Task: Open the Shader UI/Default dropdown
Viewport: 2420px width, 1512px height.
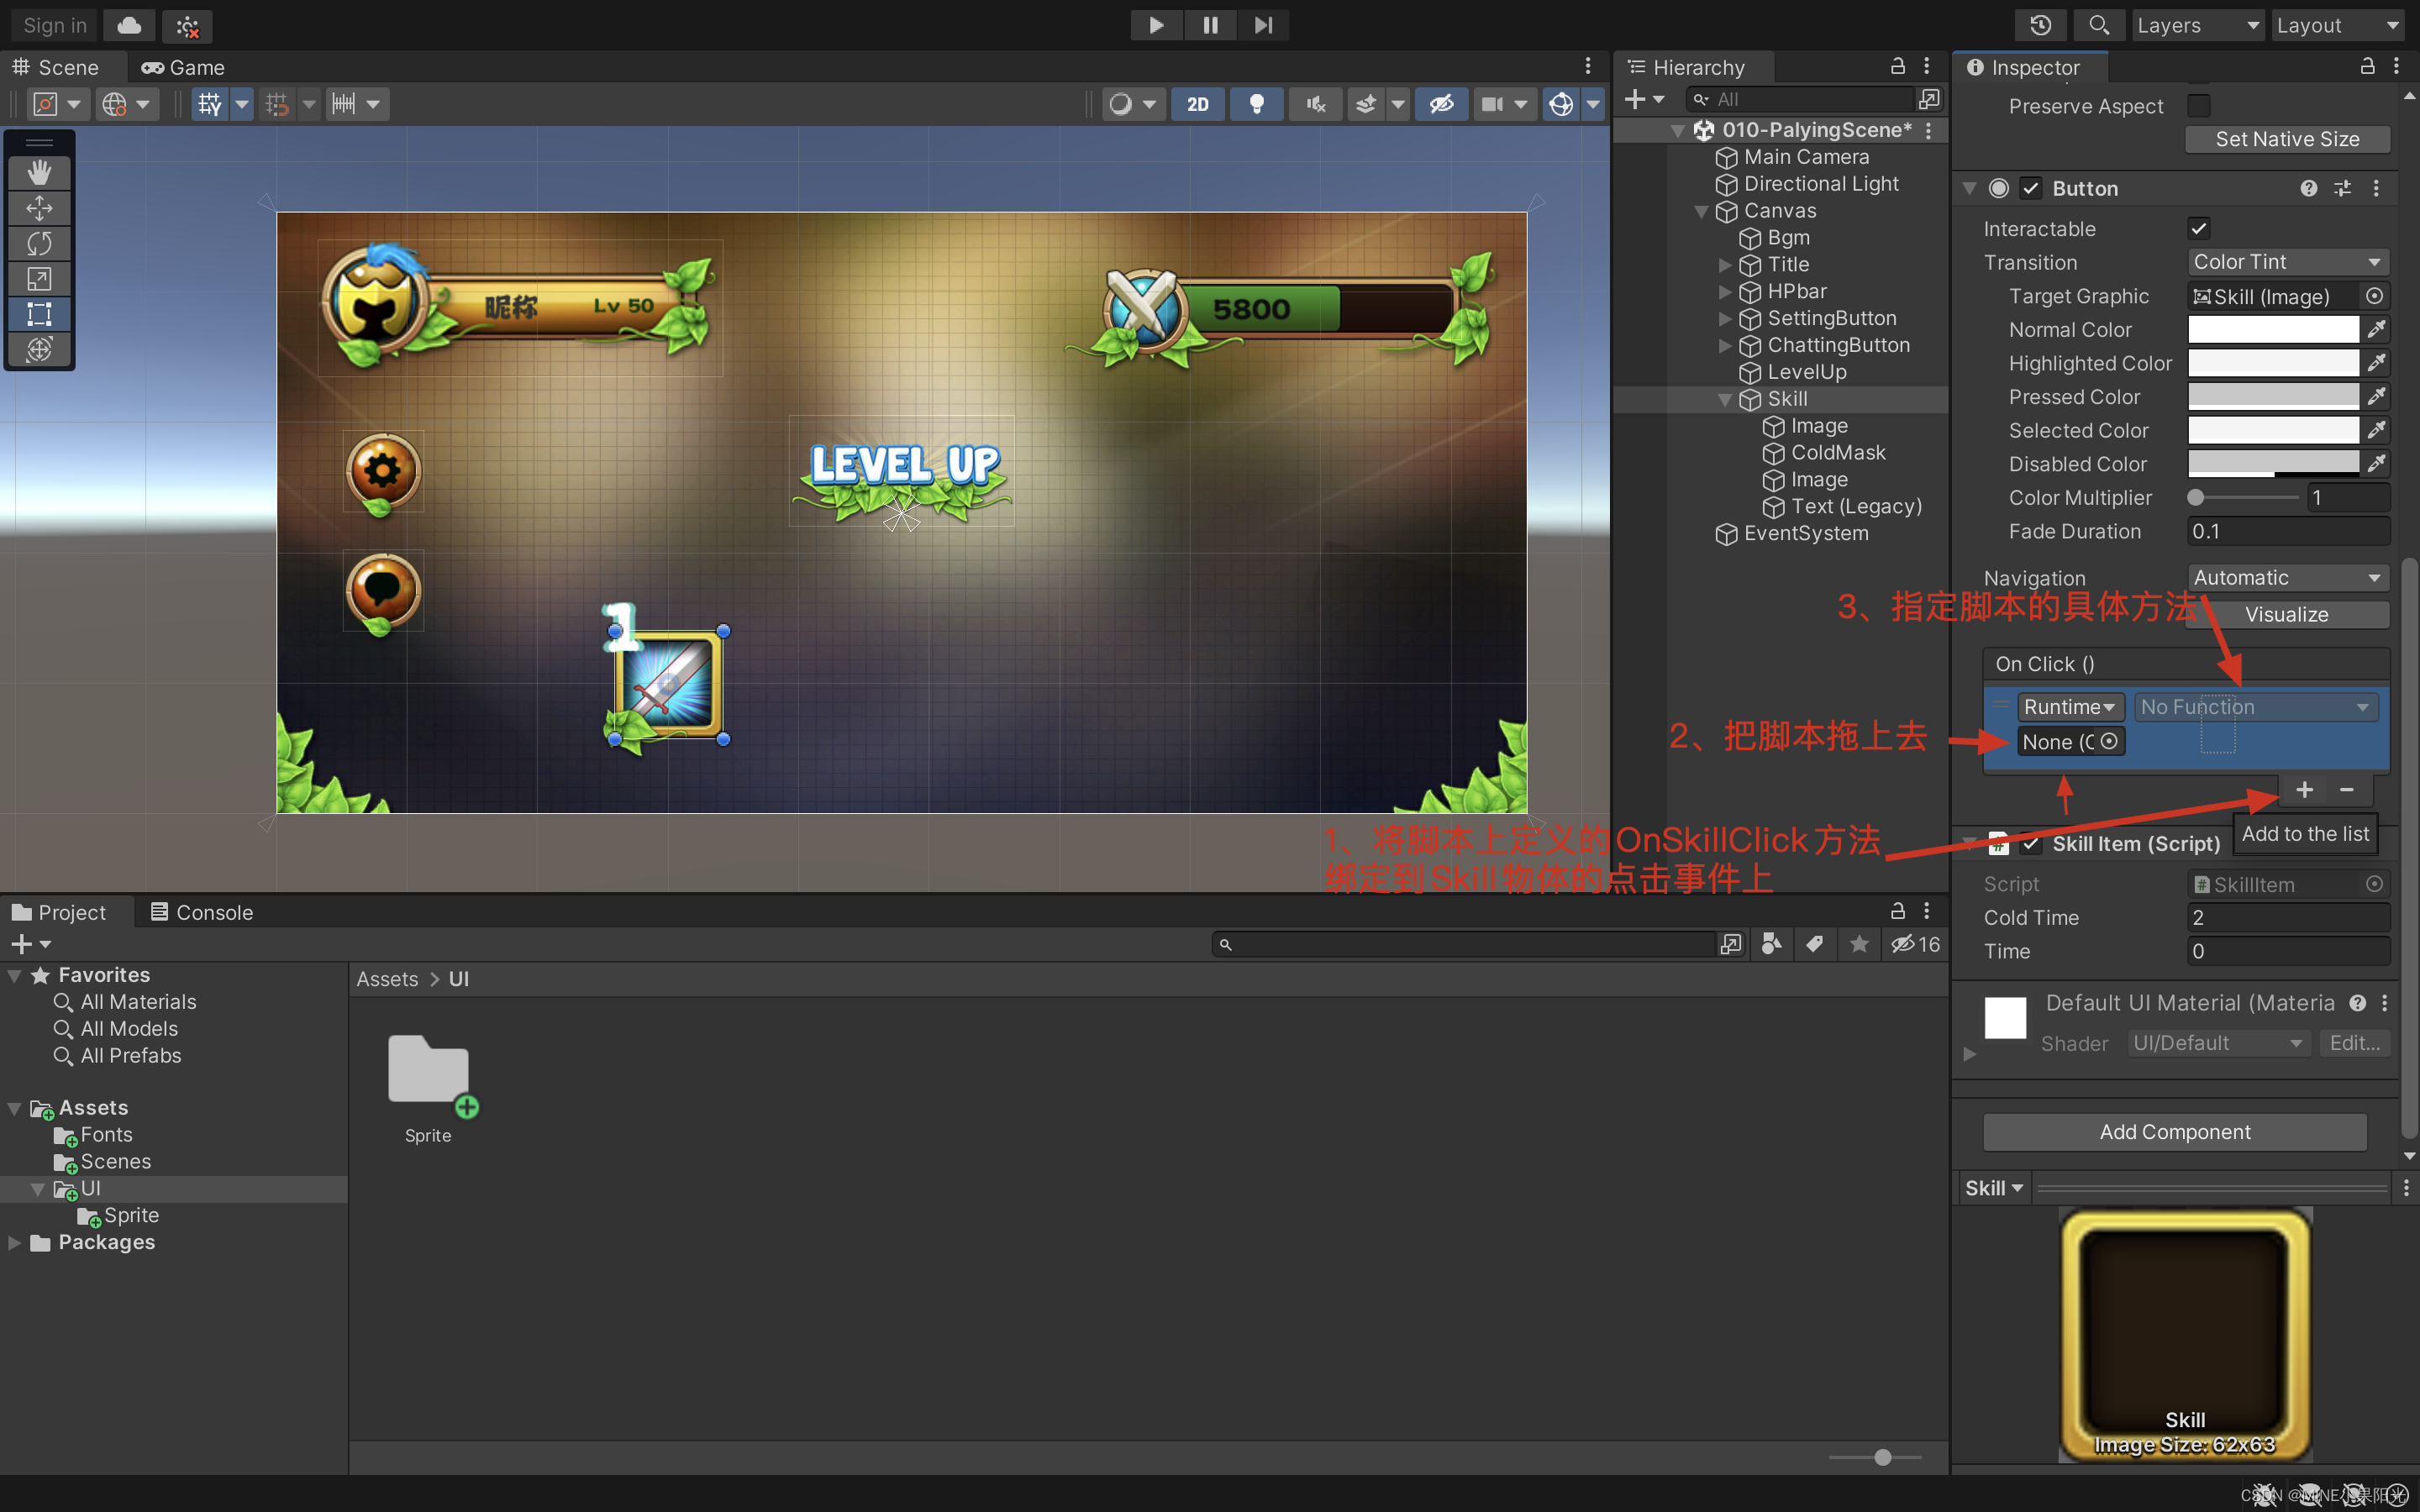Action: coord(2218,1043)
